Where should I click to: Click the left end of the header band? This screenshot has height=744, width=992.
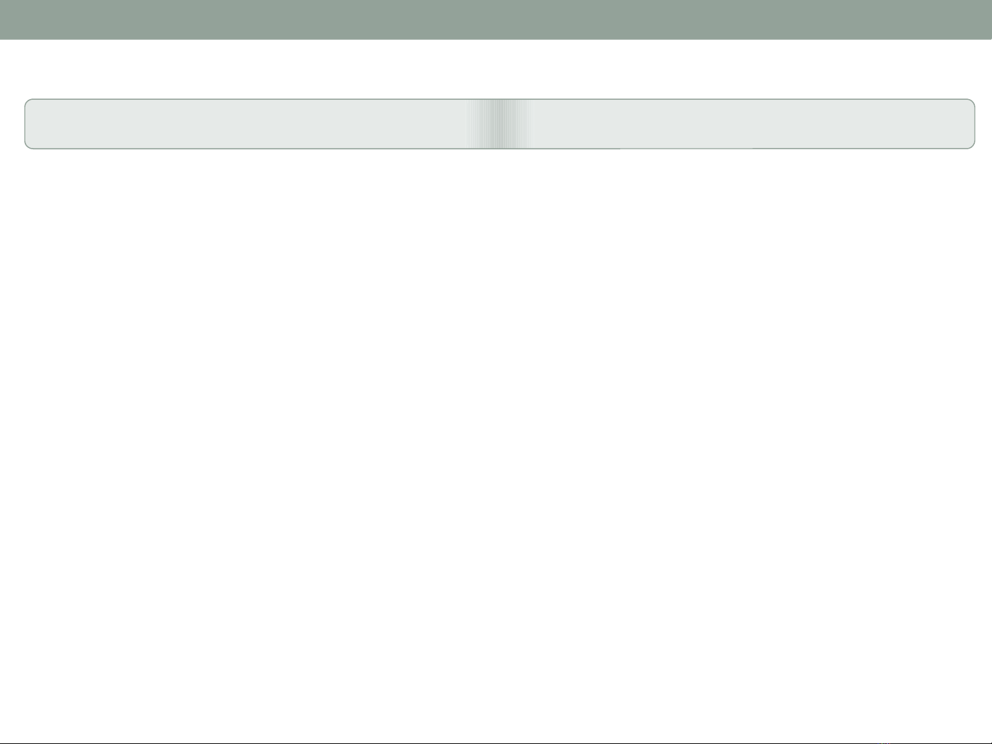[21, 19]
